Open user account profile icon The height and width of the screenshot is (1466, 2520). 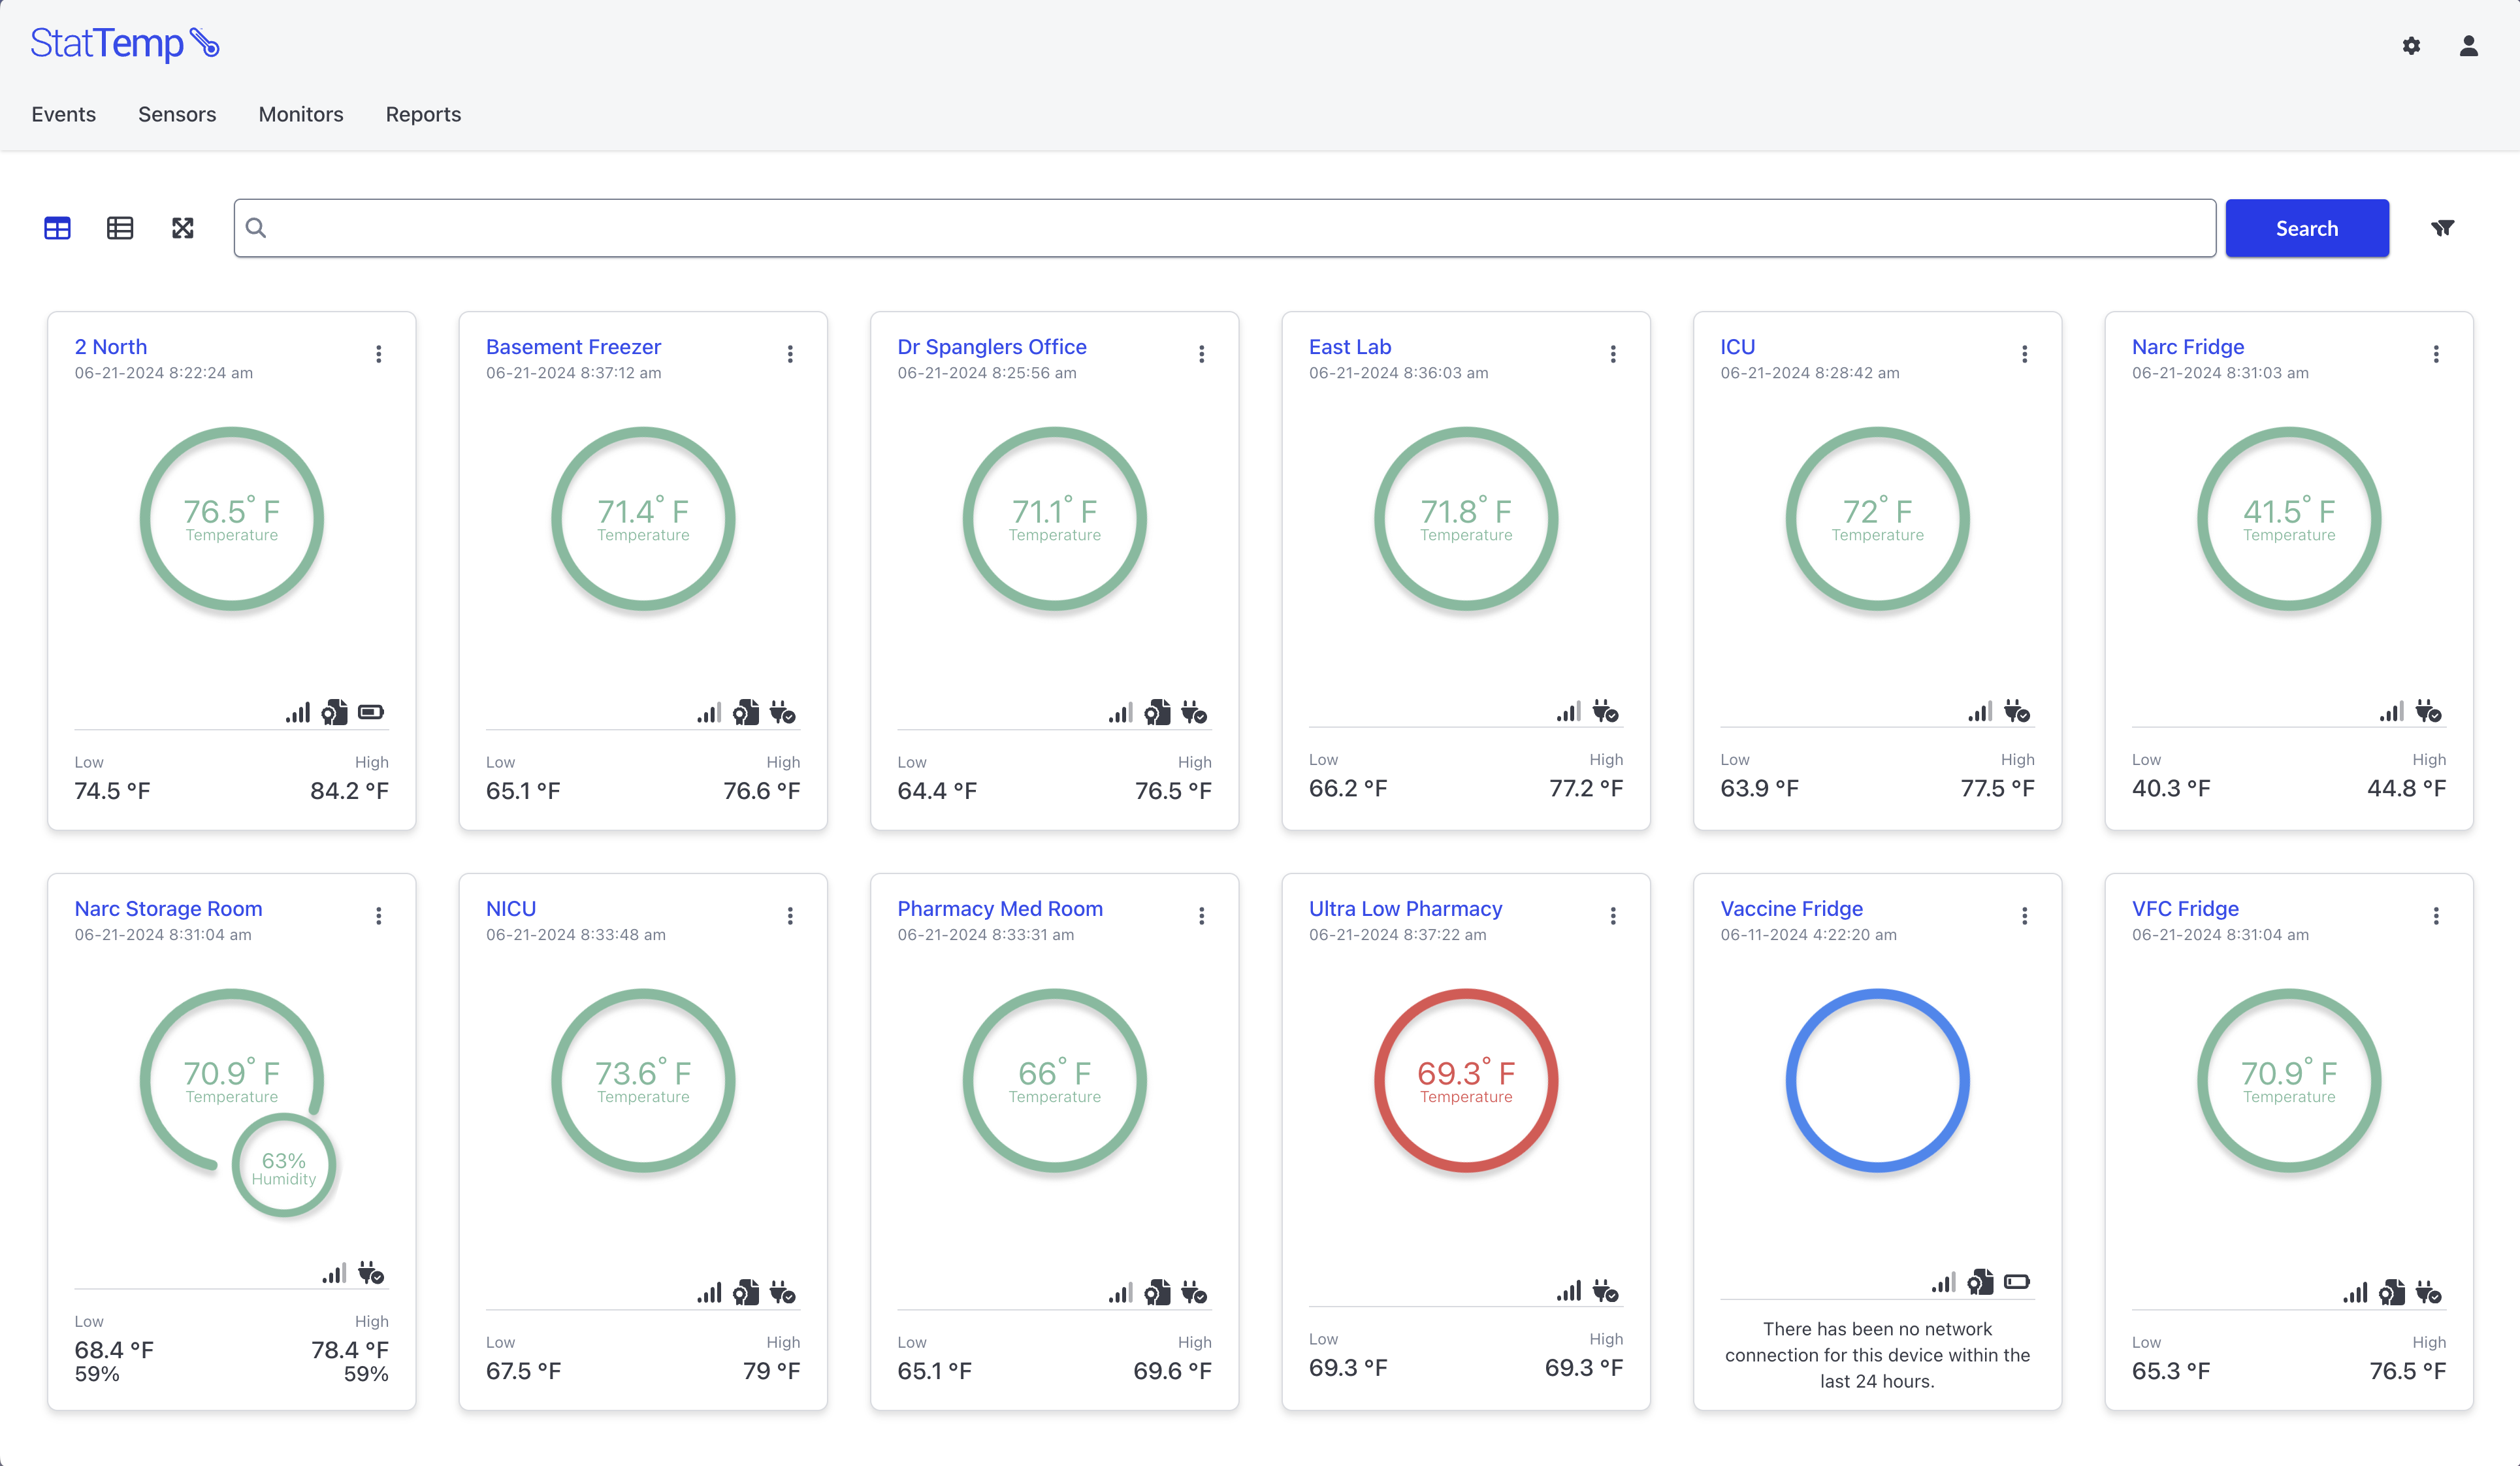tap(2468, 46)
